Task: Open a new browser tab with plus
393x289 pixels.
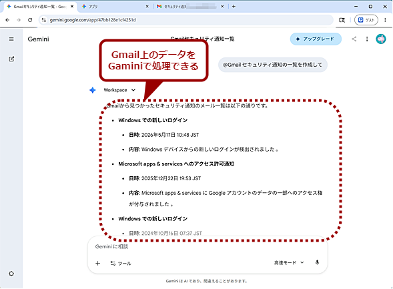Action: tap(234, 7)
